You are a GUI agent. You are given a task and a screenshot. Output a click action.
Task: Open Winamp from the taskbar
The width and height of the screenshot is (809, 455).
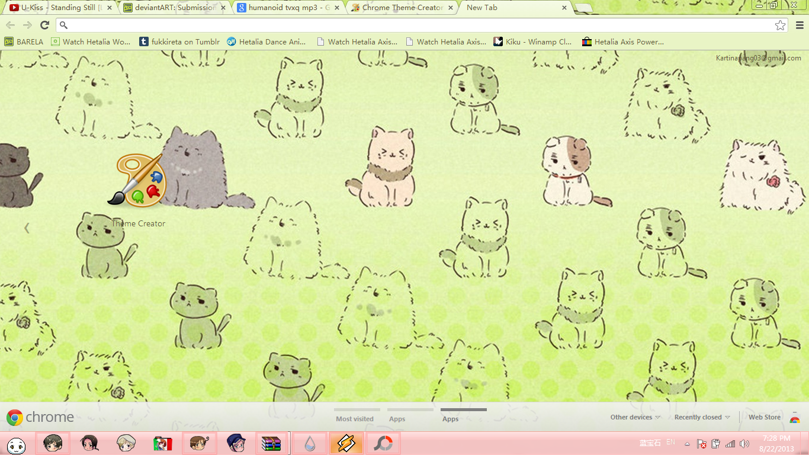coord(346,443)
